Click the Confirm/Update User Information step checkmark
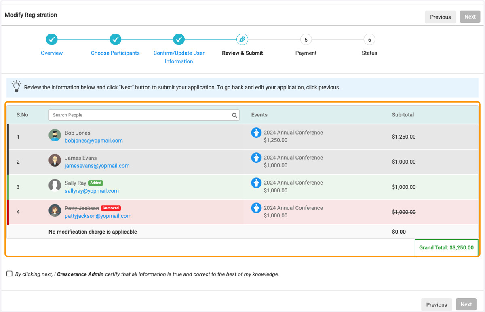 click(179, 40)
